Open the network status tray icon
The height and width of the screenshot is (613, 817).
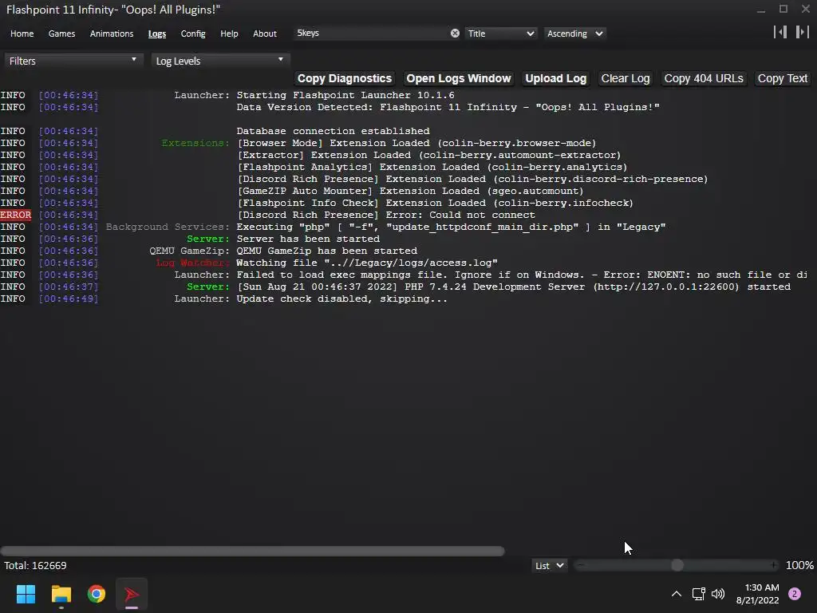click(x=698, y=594)
